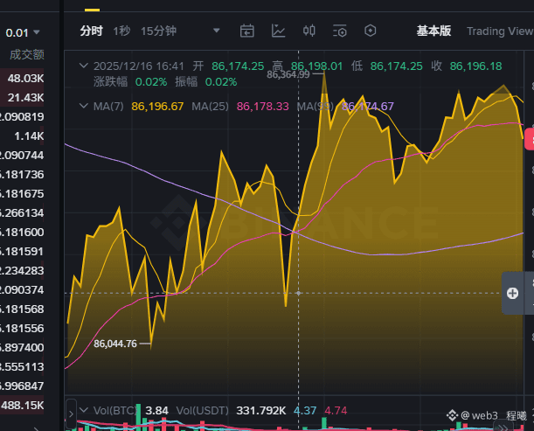
Task: Click the hexagon chart preferences icon
Action: pyautogui.click(x=371, y=31)
